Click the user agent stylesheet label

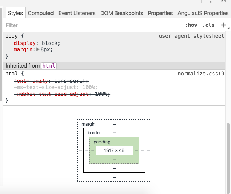[191, 36]
